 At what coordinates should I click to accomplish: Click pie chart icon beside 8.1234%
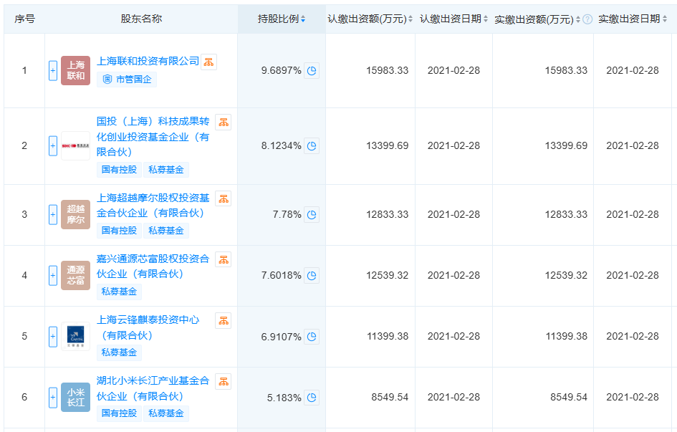pos(312,146)
